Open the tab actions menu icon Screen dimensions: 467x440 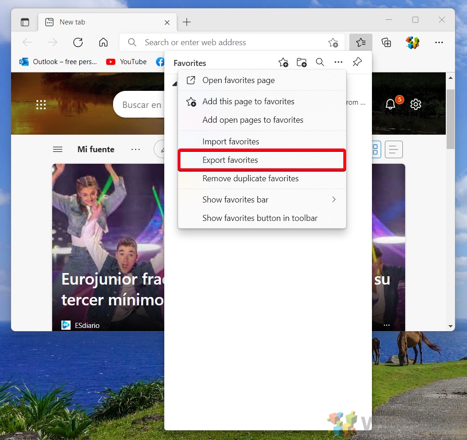[25, 22]
